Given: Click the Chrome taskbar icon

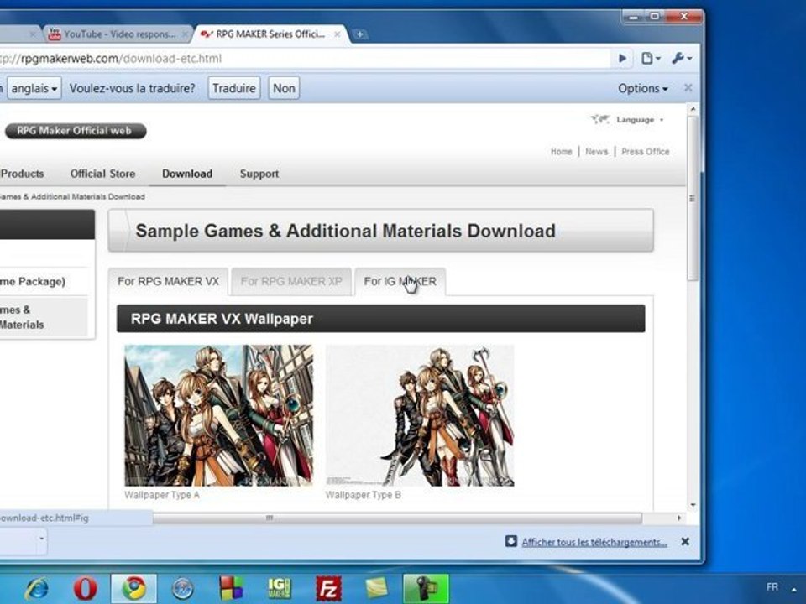Looking at the screenshot, I should pyautogui.click(x=133, y=589).
